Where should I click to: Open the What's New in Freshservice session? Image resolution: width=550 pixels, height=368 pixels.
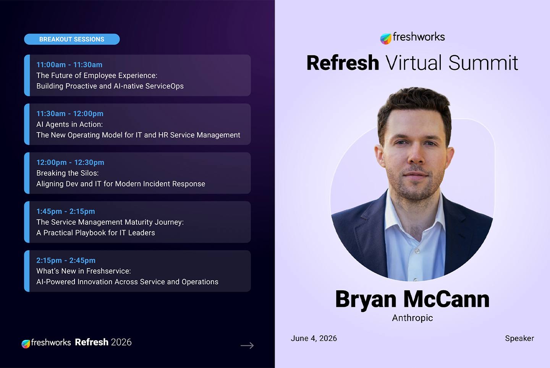pos(137,271)
